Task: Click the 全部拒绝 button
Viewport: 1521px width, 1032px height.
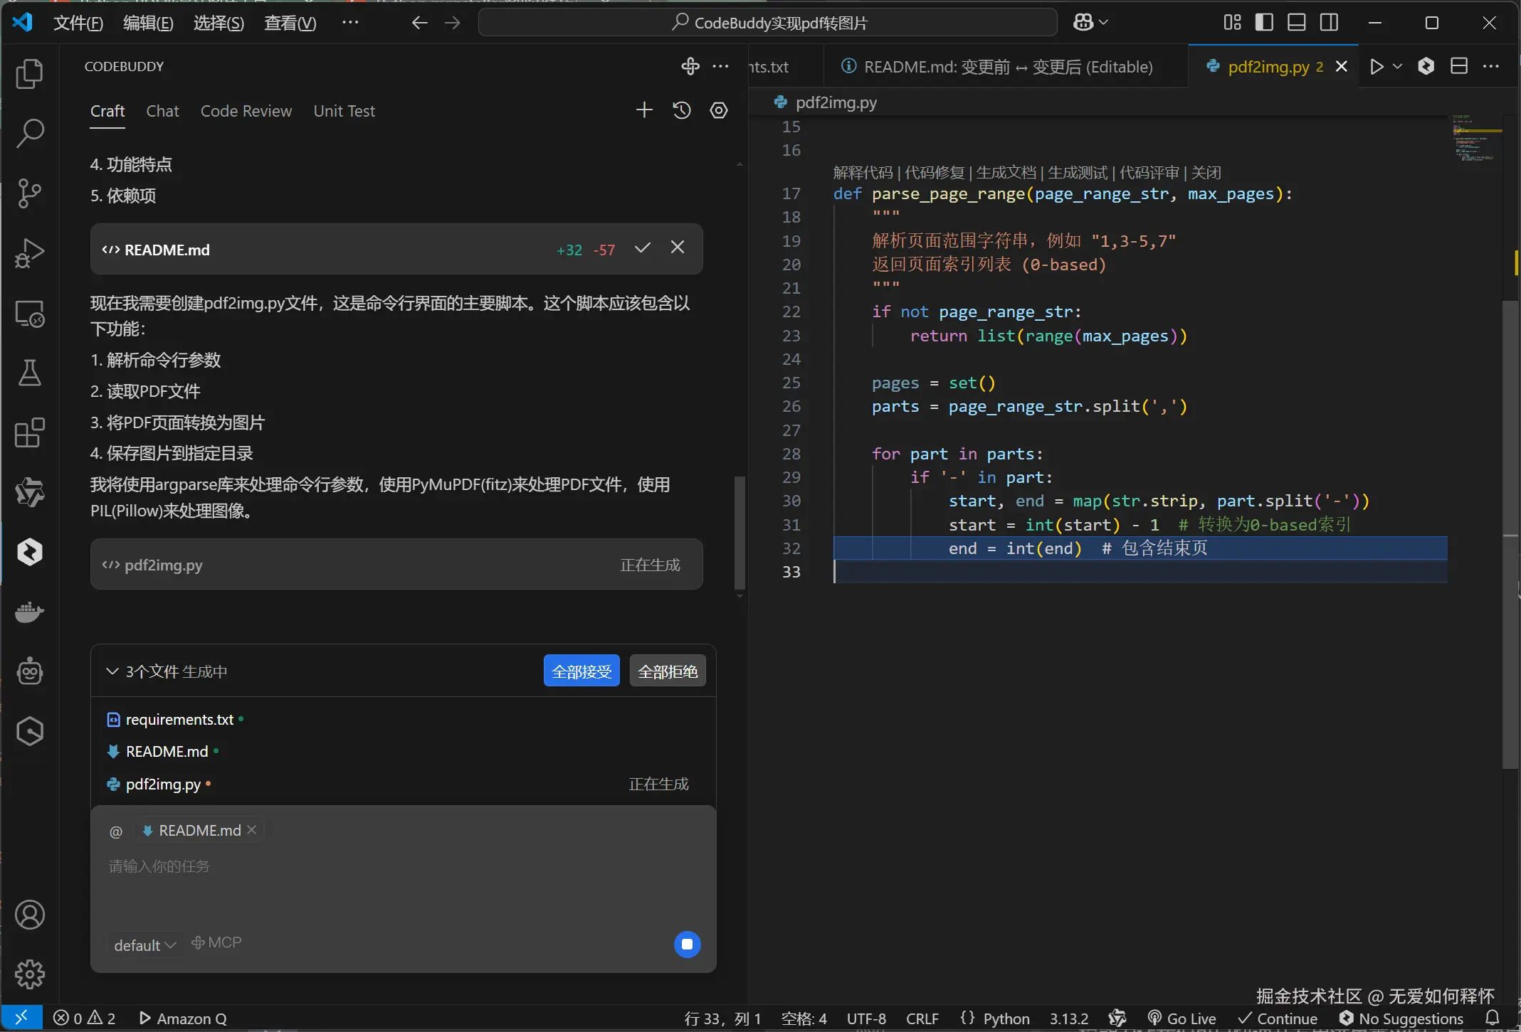Action: point(667,671)
